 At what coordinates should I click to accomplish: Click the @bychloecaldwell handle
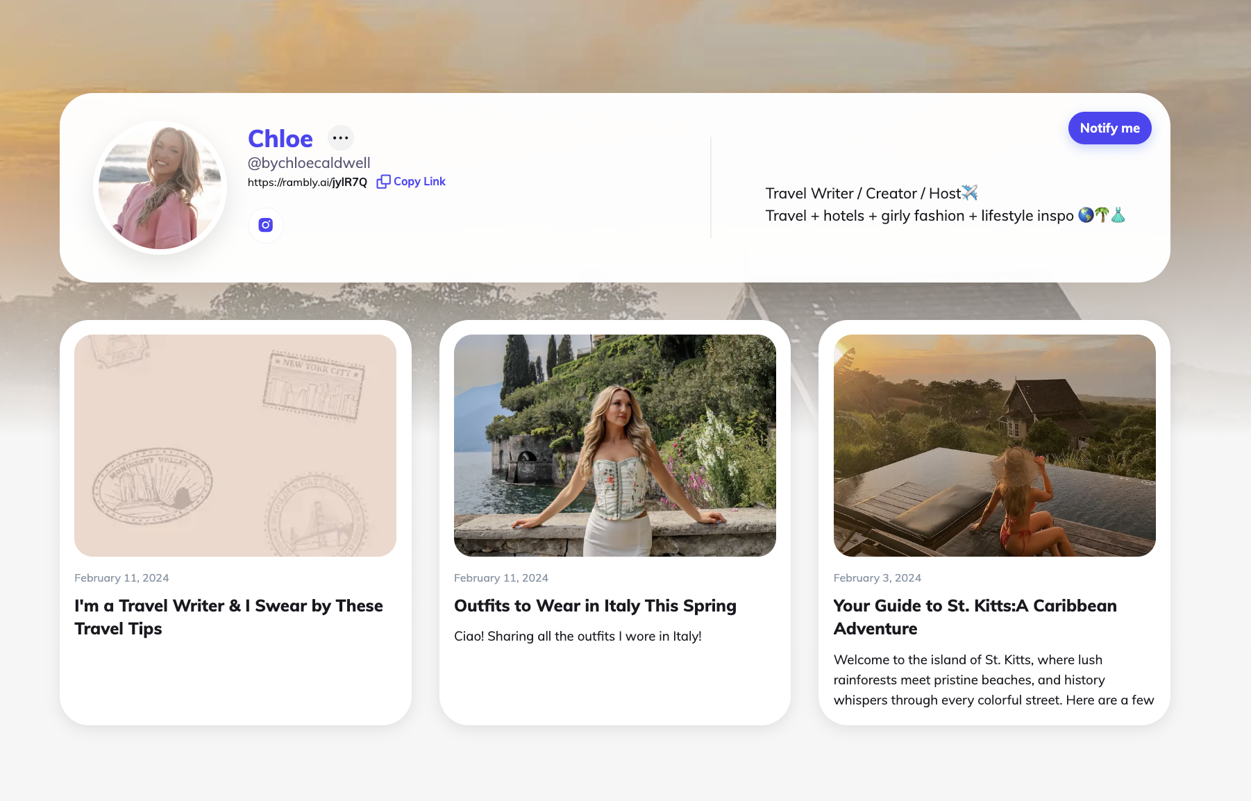pyautogui.click(x=309, y=163)
